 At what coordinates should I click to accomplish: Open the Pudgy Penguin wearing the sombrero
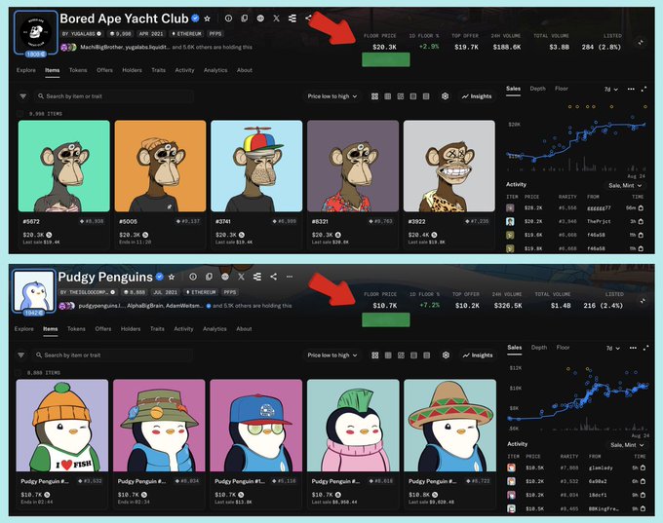point(449,443)
